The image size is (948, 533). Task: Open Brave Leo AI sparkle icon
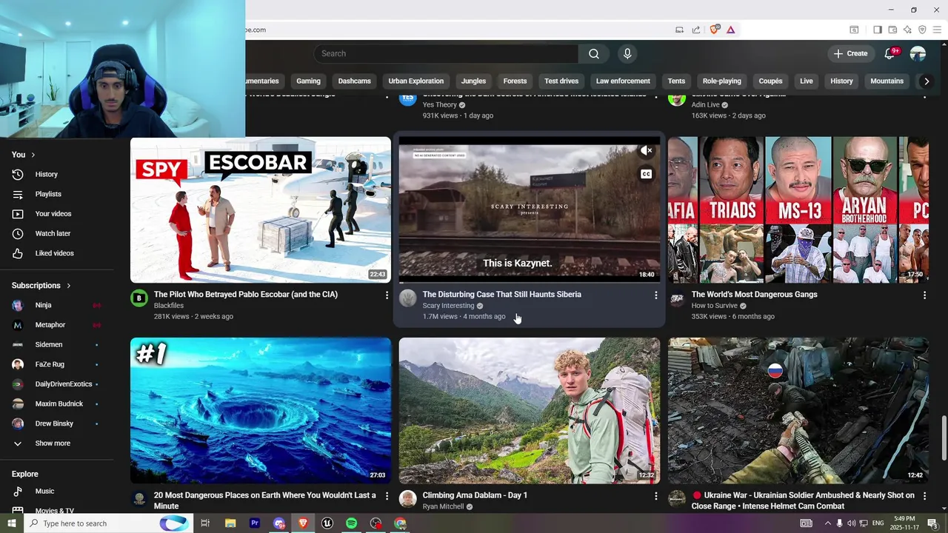pyautogui.click(x=907, y=30)
